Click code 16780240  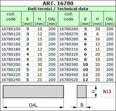(11, 80)
